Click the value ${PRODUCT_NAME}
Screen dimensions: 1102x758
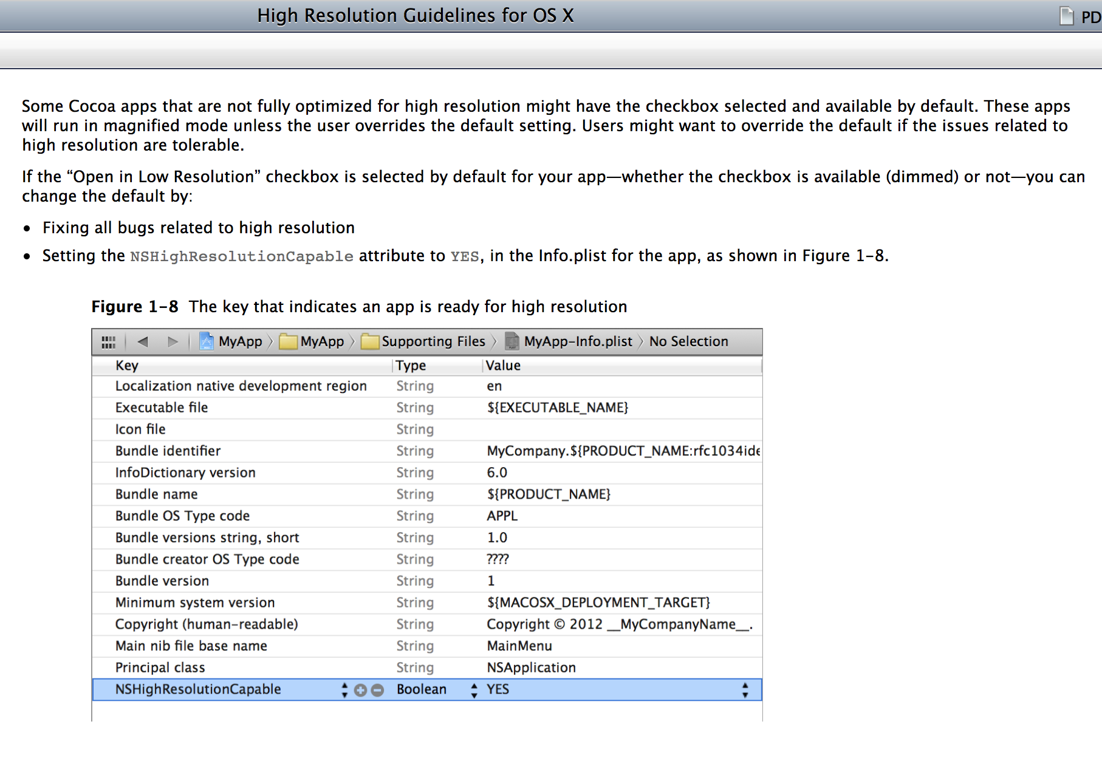[549, 494]
